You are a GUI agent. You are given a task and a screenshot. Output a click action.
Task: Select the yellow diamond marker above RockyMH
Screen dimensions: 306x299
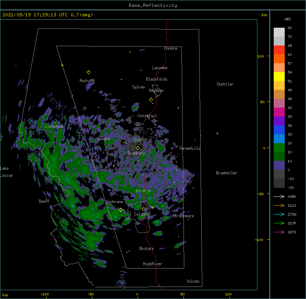pyautogui.click(x=88, y=72)
